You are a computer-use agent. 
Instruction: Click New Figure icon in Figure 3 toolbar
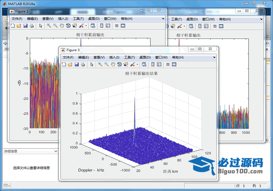click(64, 65)
